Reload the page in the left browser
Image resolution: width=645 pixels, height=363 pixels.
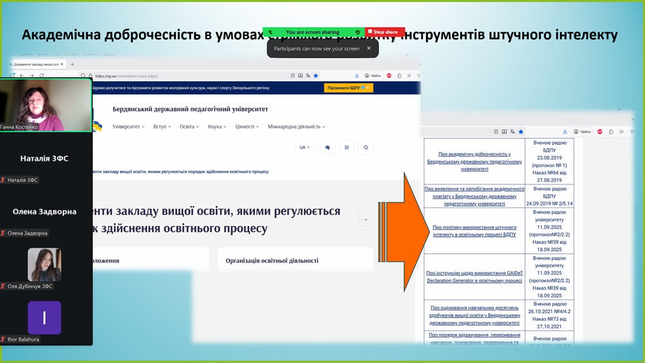42,76
